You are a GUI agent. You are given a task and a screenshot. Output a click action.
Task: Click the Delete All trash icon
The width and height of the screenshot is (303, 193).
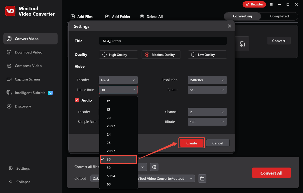(142, 16)
